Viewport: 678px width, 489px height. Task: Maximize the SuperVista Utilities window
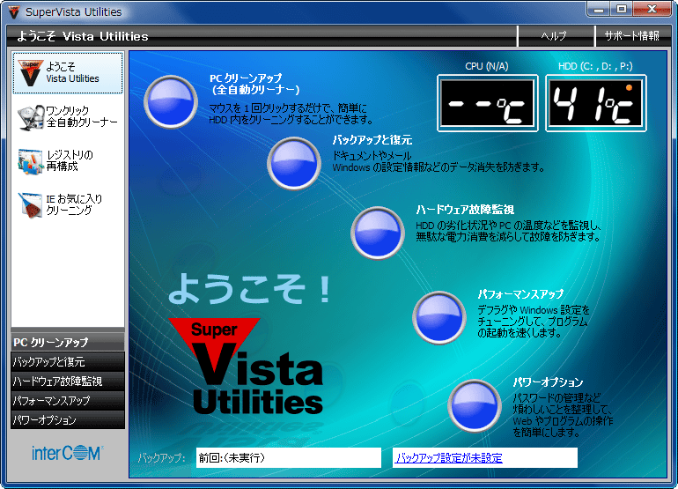[x=622, y=9]
